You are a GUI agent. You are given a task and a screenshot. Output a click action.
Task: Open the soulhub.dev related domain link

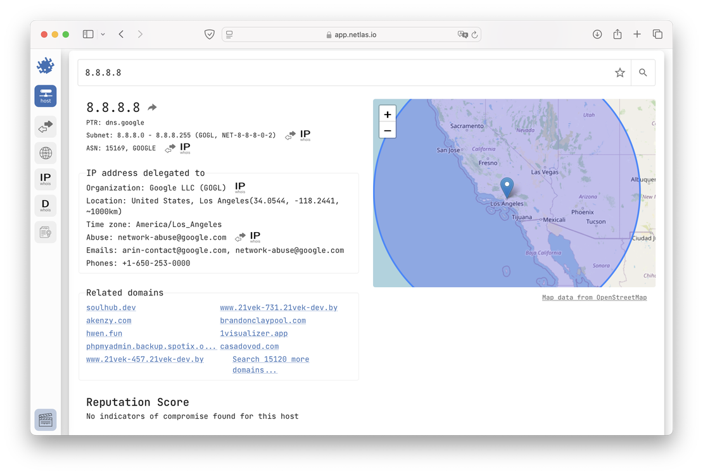click(111, 307)
